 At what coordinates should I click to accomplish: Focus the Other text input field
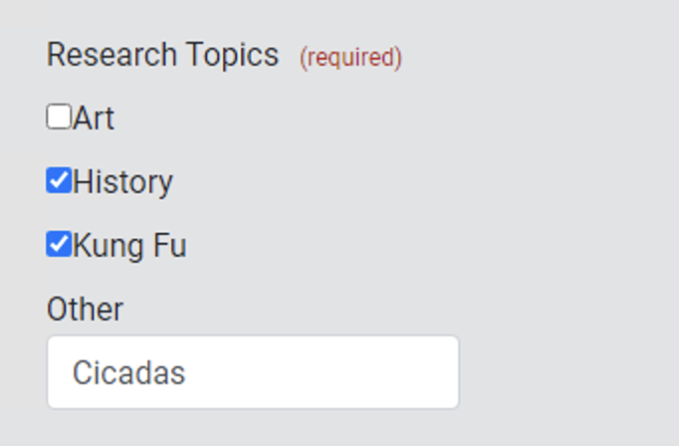pyautogui.click(x=253, y=372)
